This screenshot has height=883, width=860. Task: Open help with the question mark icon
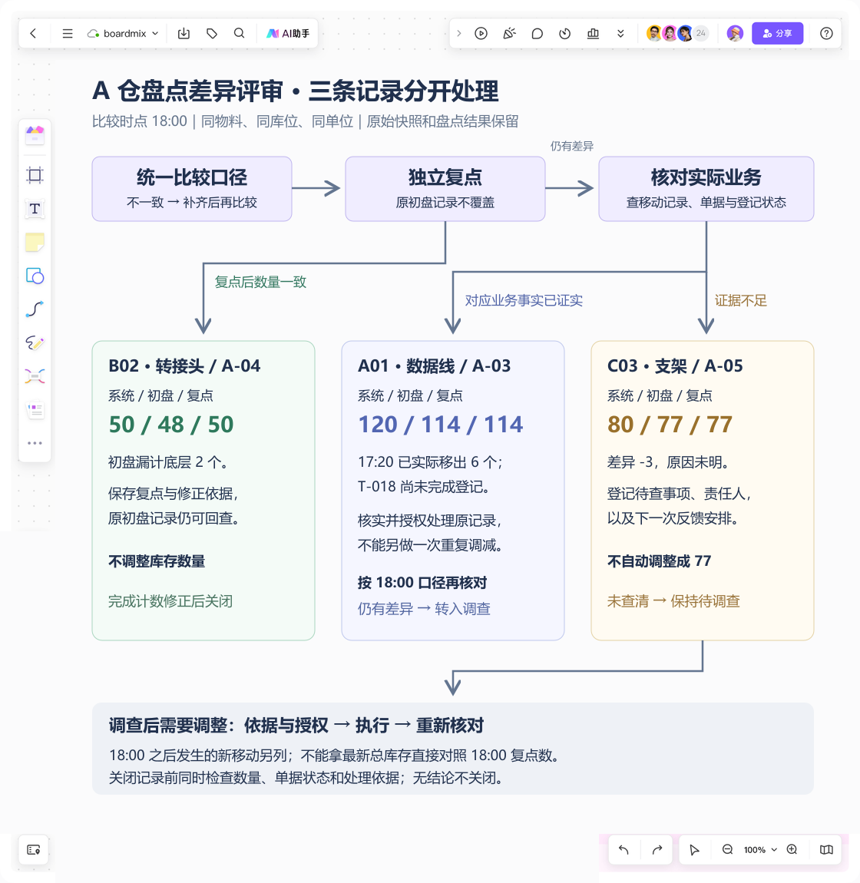click(x=826, y=33)
